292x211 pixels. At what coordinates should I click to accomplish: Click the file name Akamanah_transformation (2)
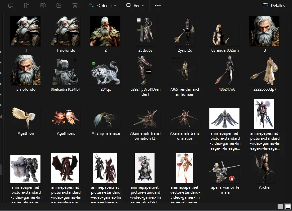click(145, 136)
